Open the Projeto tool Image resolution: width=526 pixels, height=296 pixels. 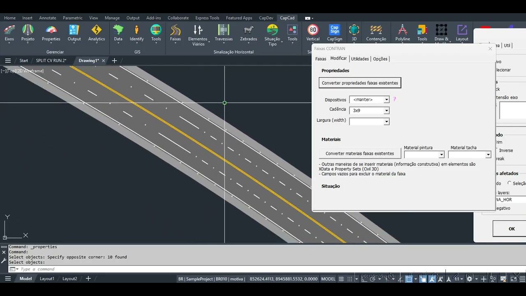tap(28, 33)
